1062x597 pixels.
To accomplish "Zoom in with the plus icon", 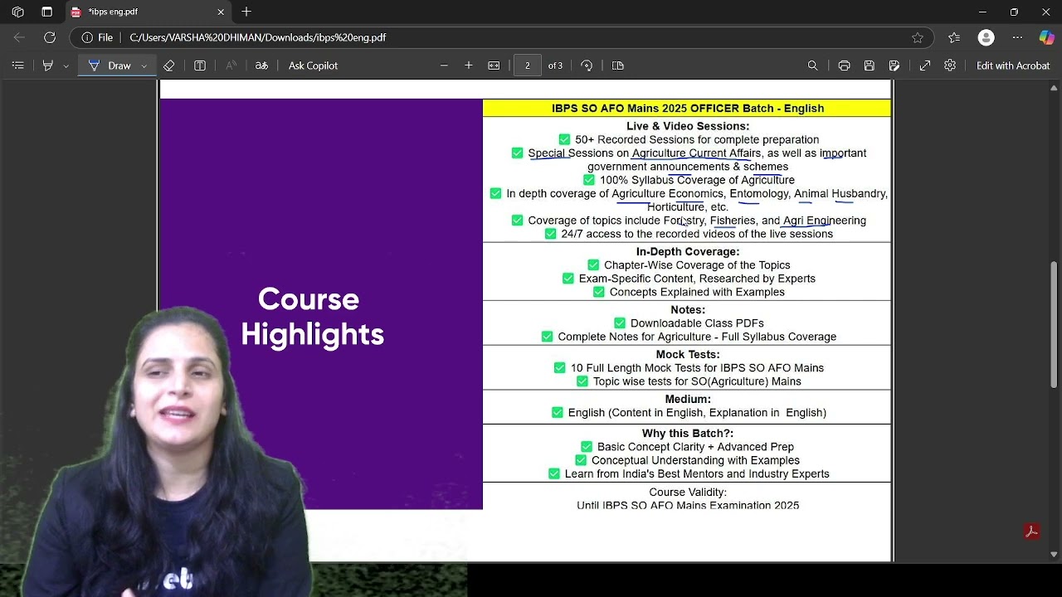I will [469, 66].
